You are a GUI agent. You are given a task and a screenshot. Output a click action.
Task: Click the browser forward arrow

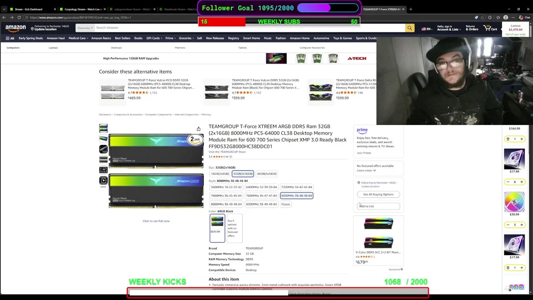click(x=11, y=17)
